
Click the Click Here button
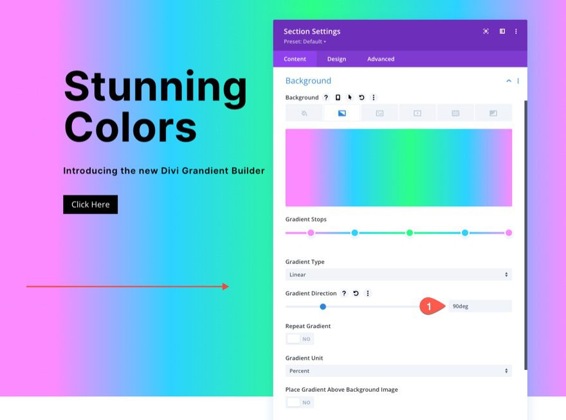[90, 204]
